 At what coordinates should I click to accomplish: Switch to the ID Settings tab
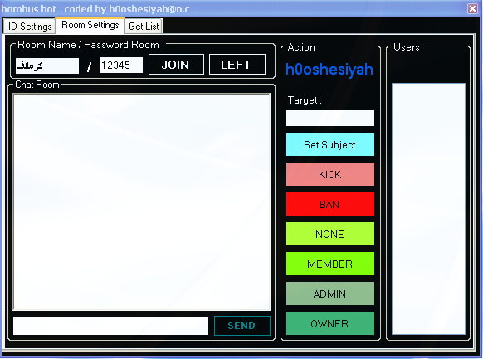coord(30,27)
